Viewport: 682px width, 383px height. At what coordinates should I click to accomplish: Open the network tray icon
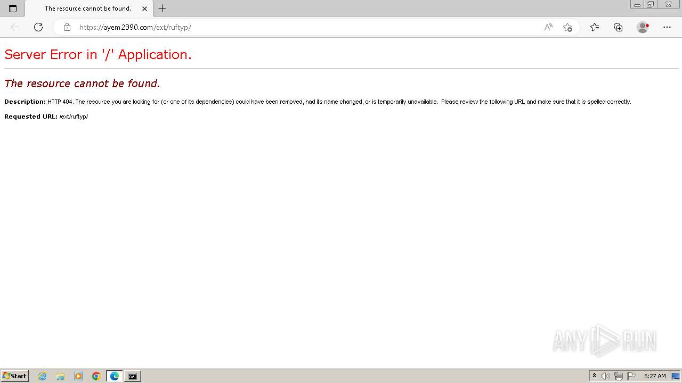(619, 376)
